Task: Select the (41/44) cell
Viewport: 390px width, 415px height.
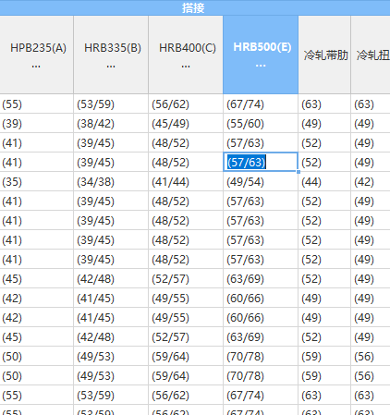Action: click(186, 181)
